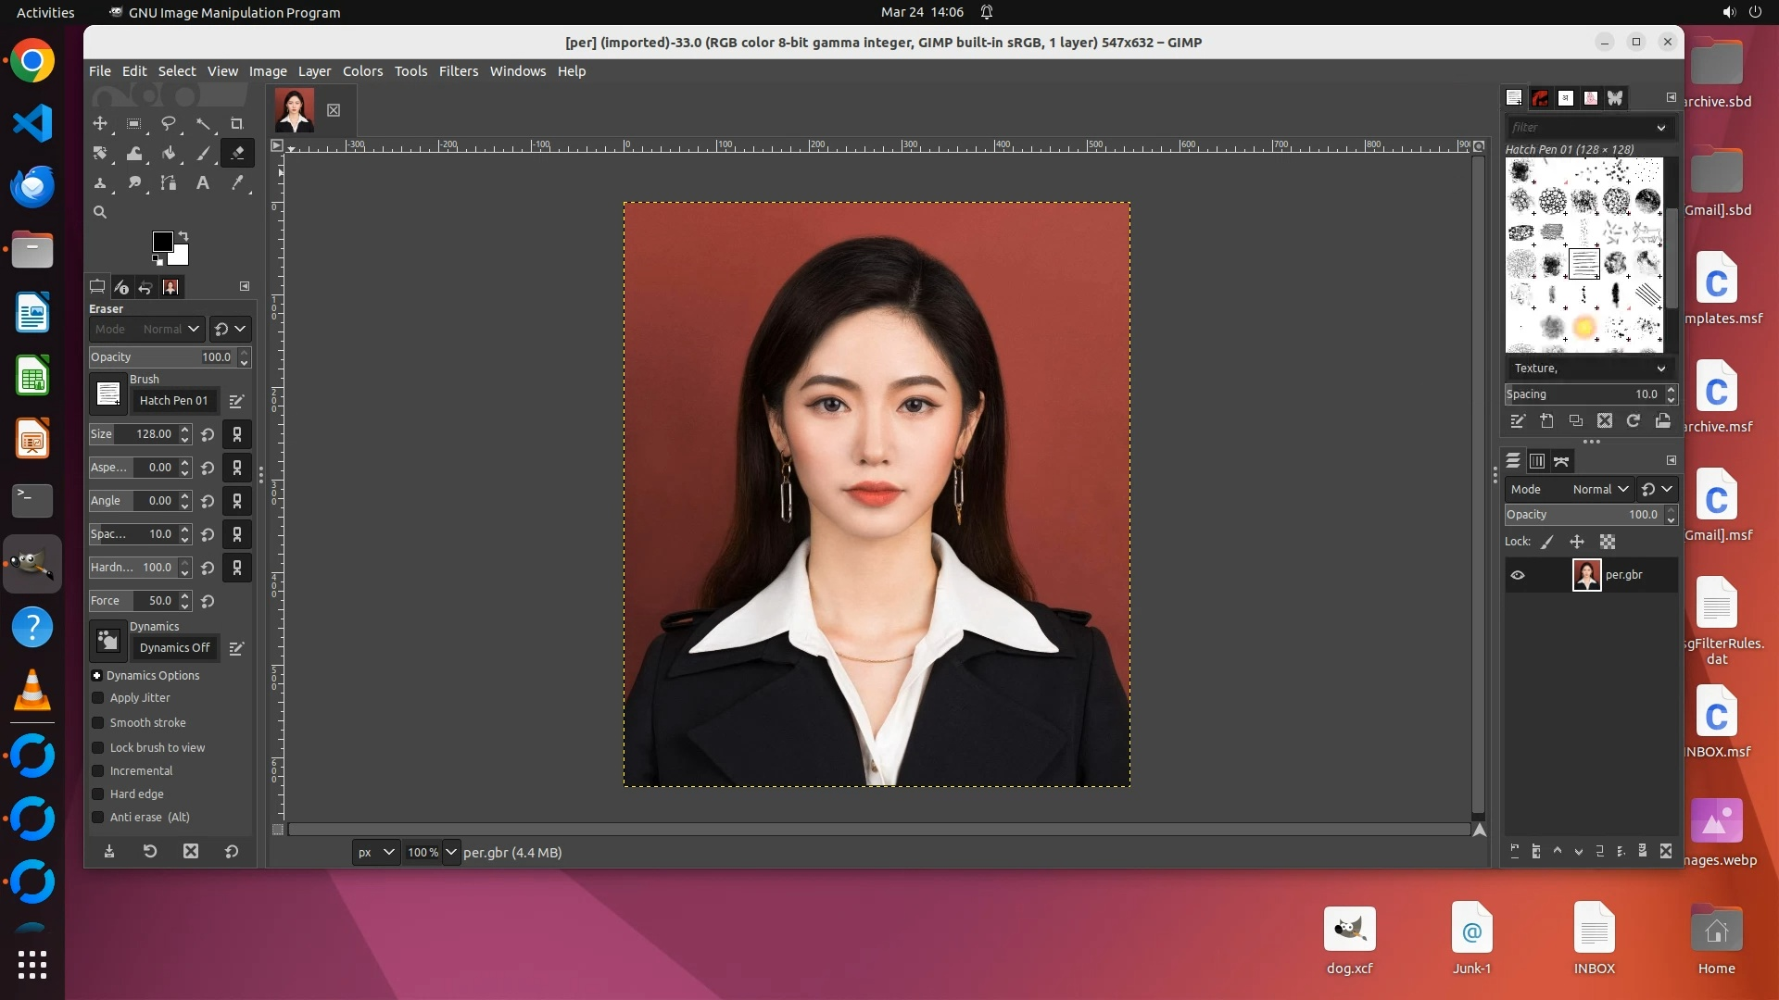Click the foreground black color swatch

click(162, 242)
